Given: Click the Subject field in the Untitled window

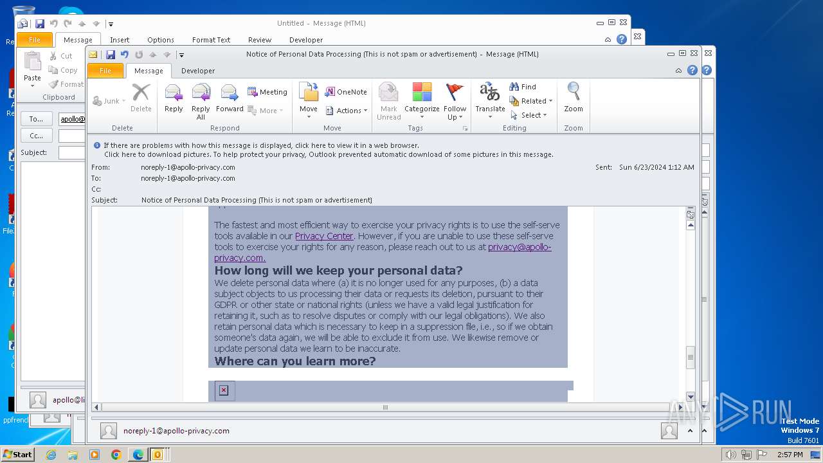Looking at the screenshot, I should (x=72, y=152).
